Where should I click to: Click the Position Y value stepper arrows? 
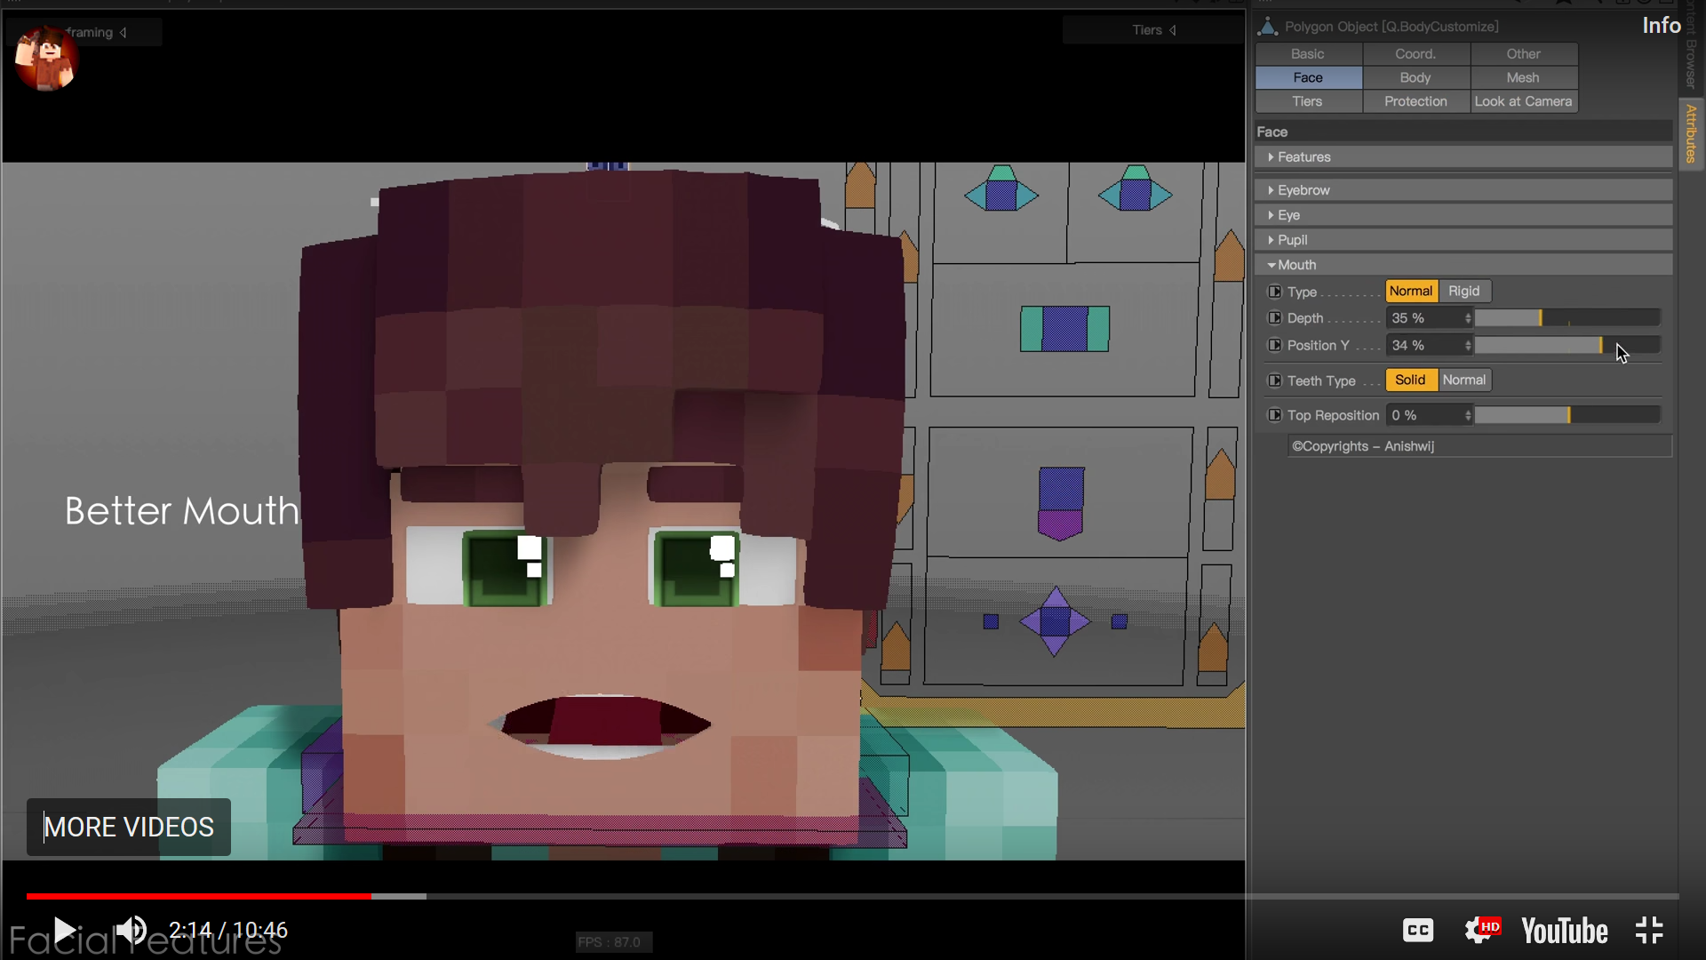pyautogui.click(x=1468, y=345)
